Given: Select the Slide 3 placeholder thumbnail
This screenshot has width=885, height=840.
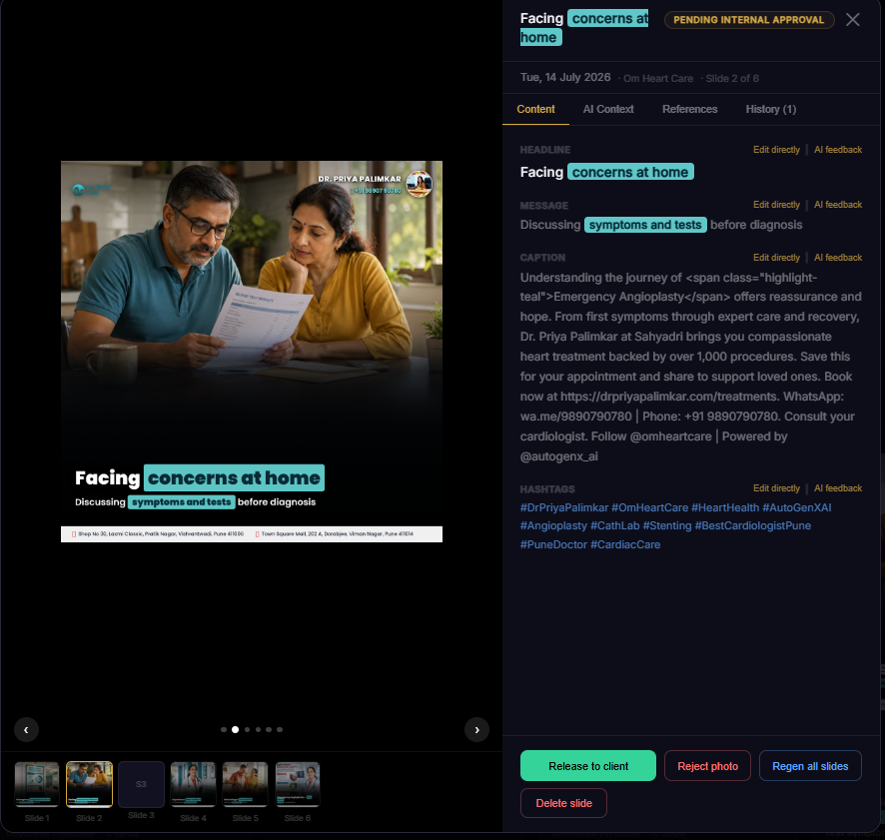Looking at the screenshot, I should [x=141, y=785].
